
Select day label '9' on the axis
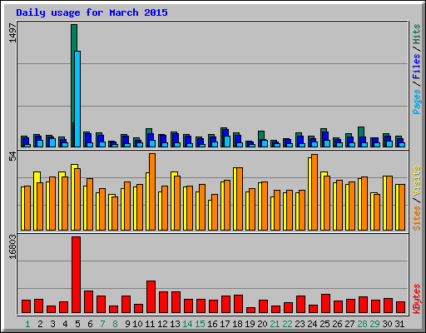click(127, 324)
